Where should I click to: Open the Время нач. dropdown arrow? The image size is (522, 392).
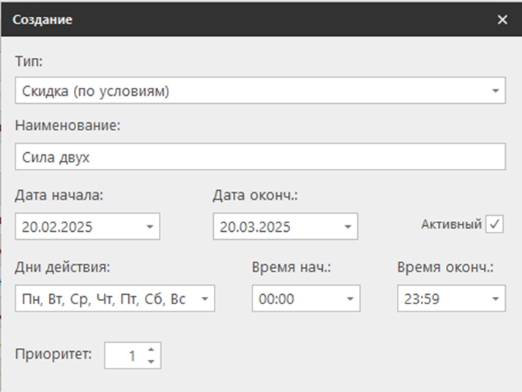coord(351,298)
